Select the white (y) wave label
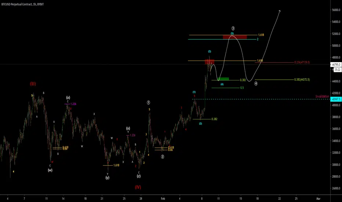 click(107, 177)
